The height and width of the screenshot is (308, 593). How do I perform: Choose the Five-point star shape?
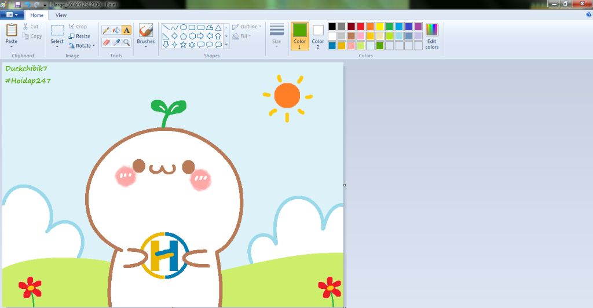183,45
